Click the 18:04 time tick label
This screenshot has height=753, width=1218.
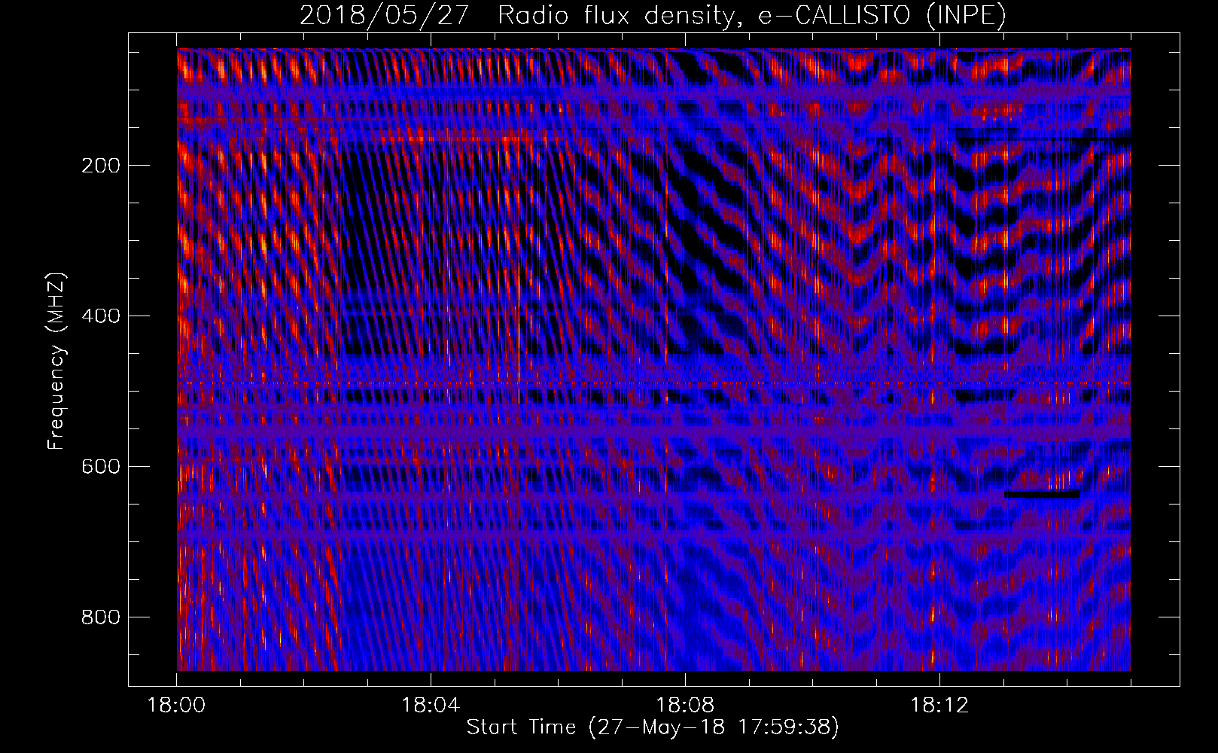(431, 706)
